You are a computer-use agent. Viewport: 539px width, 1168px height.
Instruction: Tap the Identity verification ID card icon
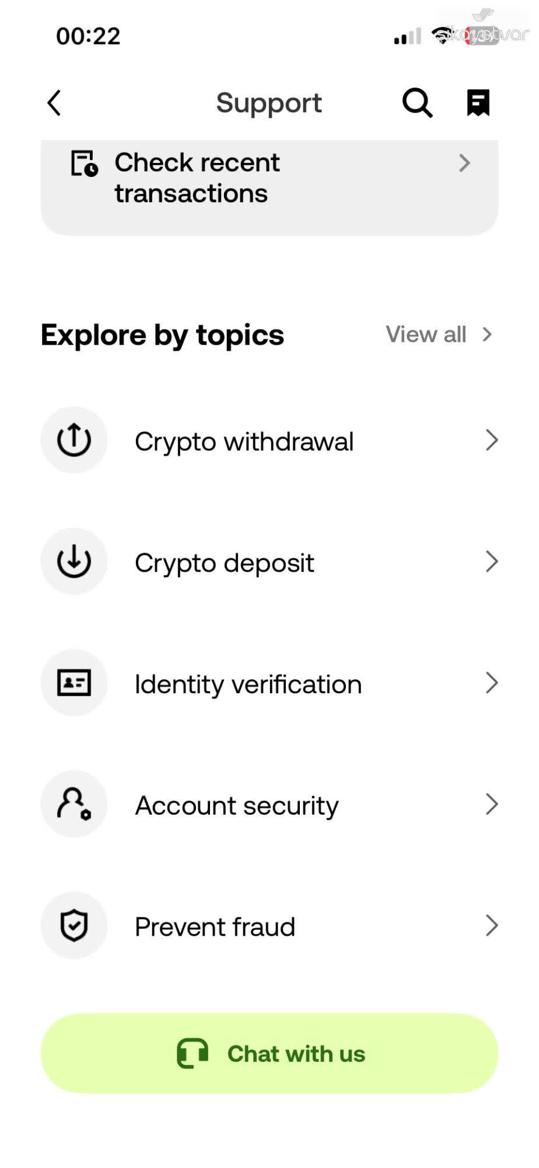[74, 683]
